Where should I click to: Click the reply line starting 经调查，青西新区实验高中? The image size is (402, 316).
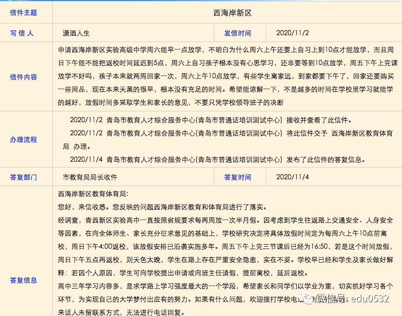[225, 220]
